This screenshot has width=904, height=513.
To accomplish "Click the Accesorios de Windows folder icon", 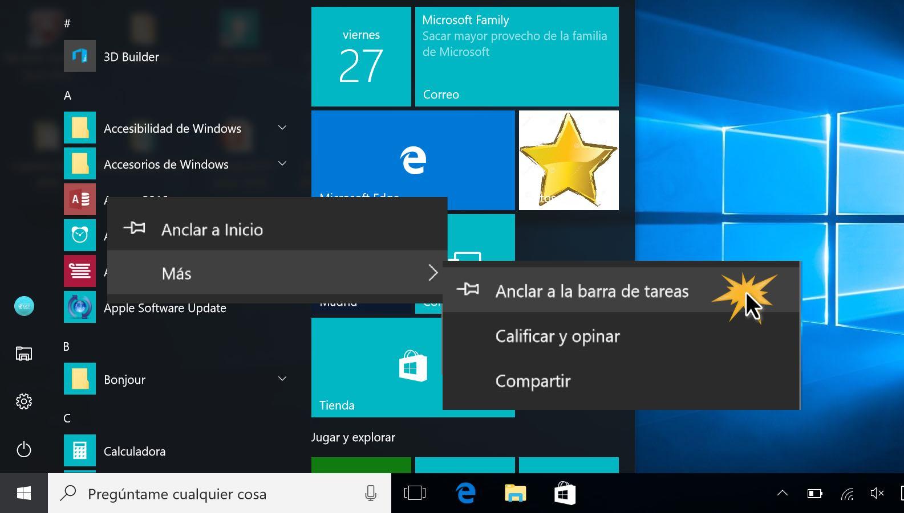I will tap(80, 163).
